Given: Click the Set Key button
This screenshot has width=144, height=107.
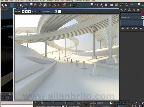Looking at the screenshot, I should [92, 106].
